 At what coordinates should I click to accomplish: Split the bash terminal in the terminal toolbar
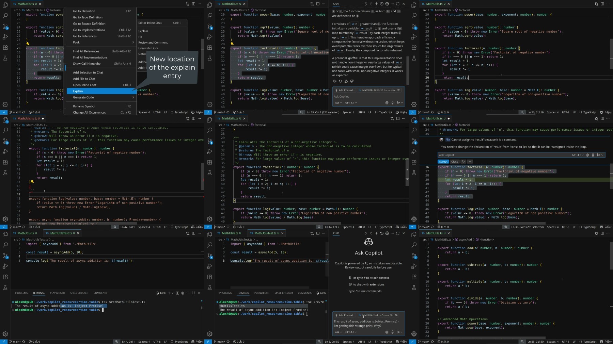[x=177, y=293]
